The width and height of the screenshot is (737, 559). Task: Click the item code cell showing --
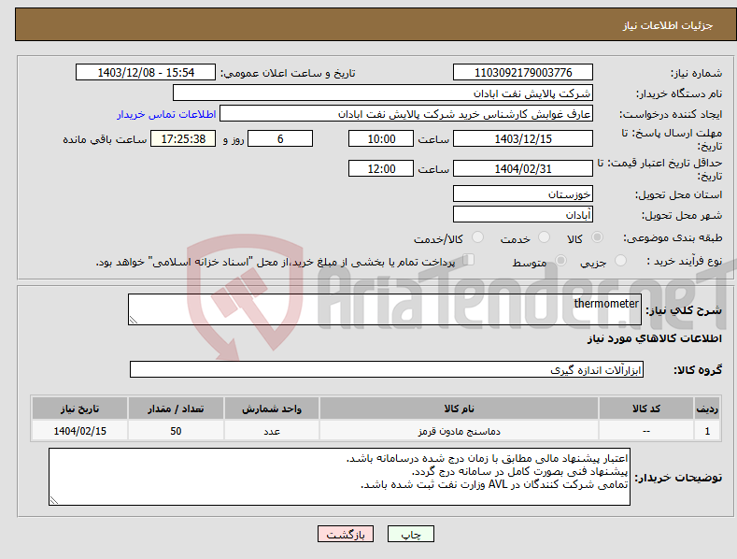point(646,431)
